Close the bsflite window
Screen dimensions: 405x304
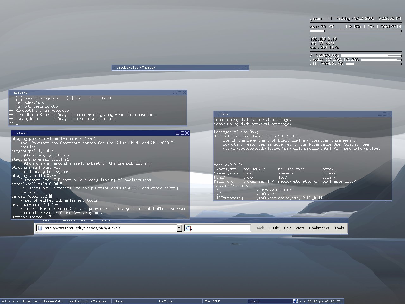pos(184,92)
